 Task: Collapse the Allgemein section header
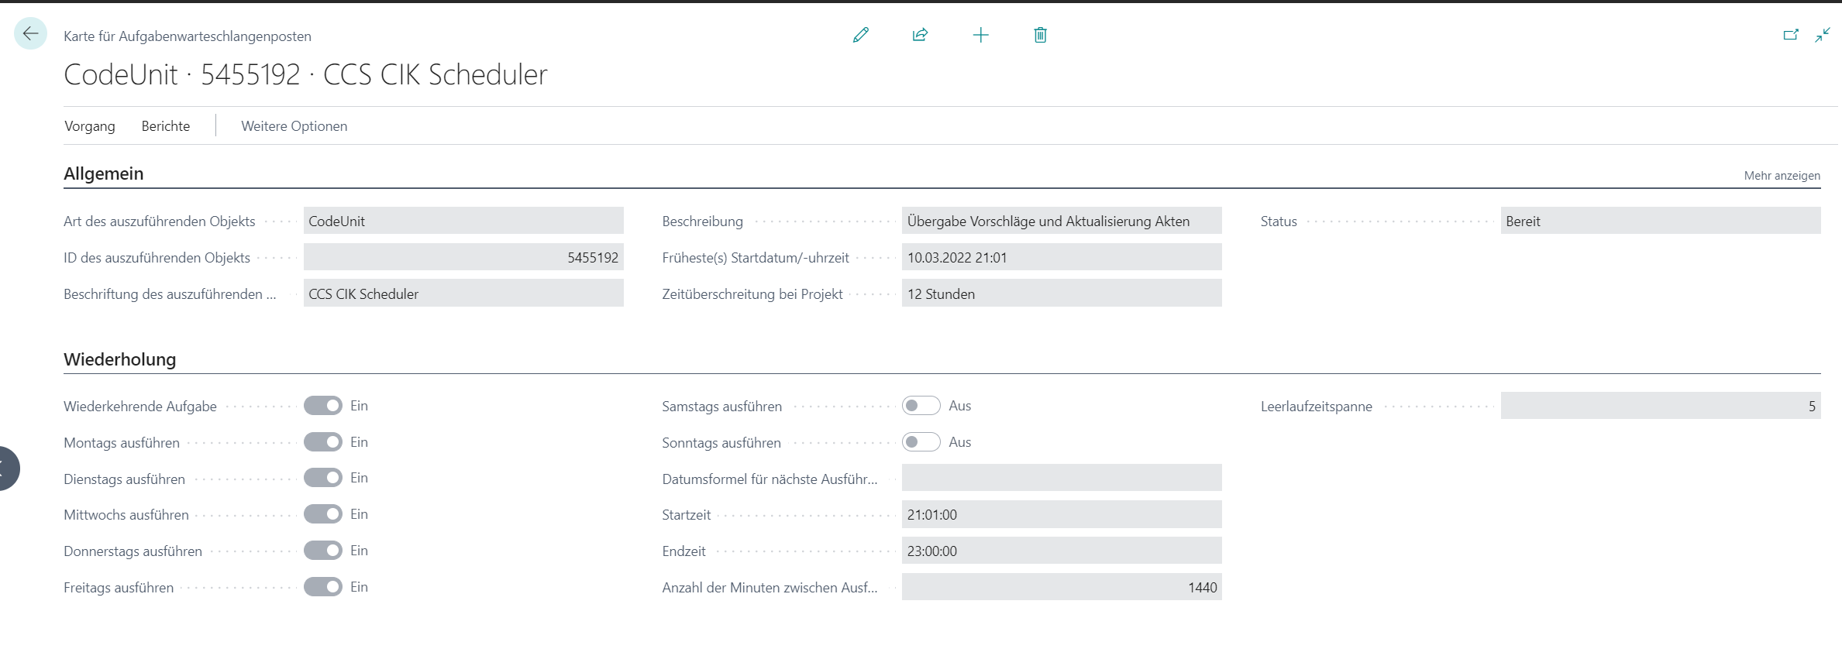[x=104, y=173]
